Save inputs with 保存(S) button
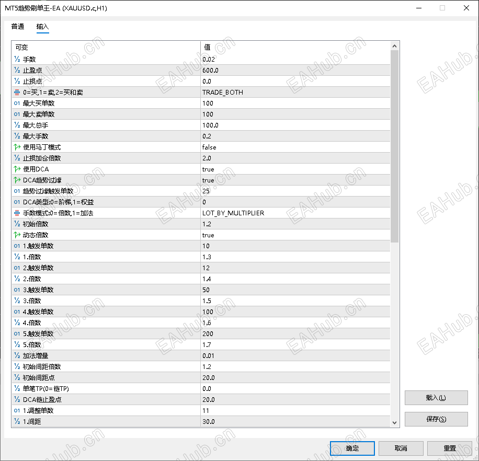 click(436, 419)
